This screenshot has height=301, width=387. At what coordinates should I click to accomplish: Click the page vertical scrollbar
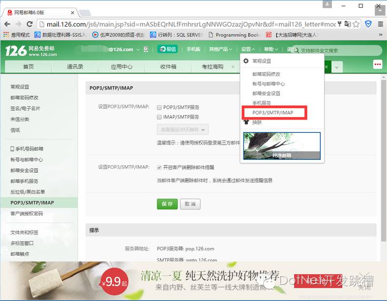(x=383, y=160)
